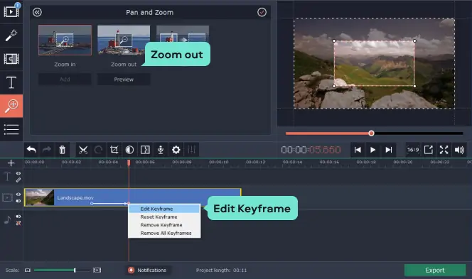
Task: Detach the preview window
Action: click(x=429, y=150)
